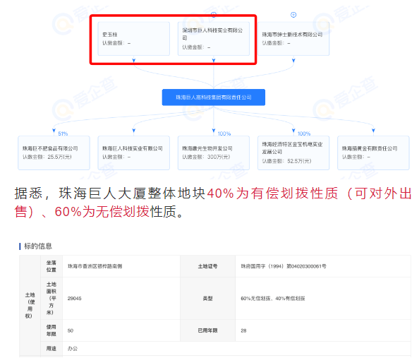Image resolution: width=419 pixels, height=358 pixels.
Task: Click the 51% shareholding label
Action: [63, 133]
